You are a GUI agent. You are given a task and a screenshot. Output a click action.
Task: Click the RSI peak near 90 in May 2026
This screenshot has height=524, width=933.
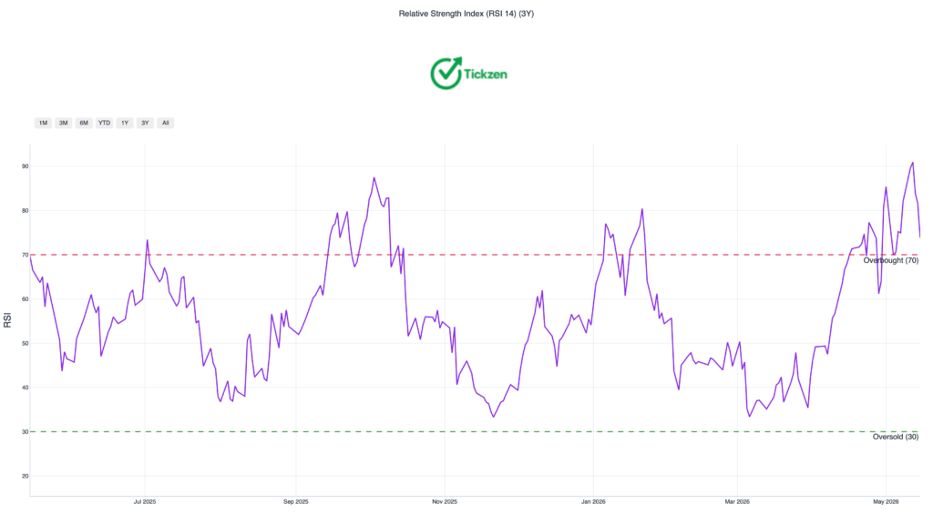tap(912, 163)
